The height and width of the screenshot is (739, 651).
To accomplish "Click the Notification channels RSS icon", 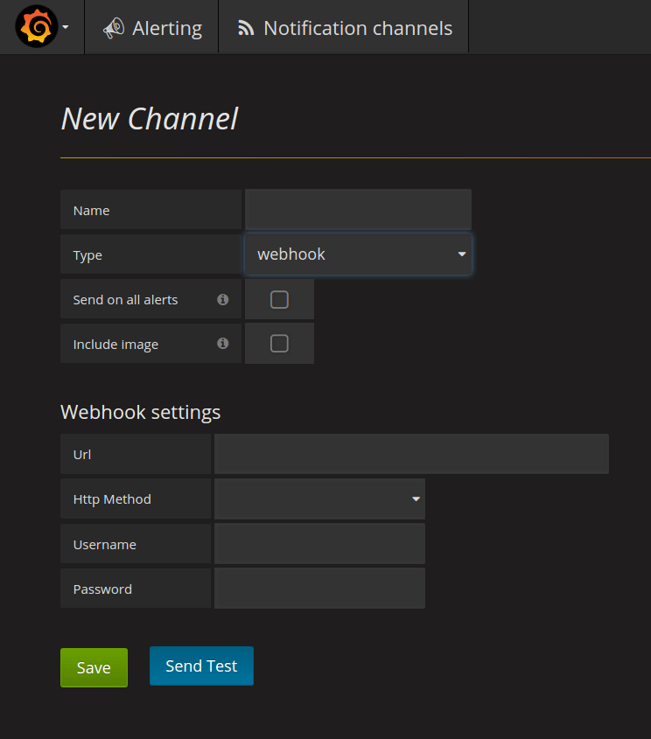I will (x=246, y=29).
